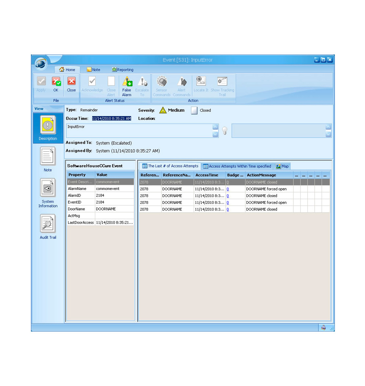Click the Type value Remainder
365x386 pixels.
pos(89,110)
